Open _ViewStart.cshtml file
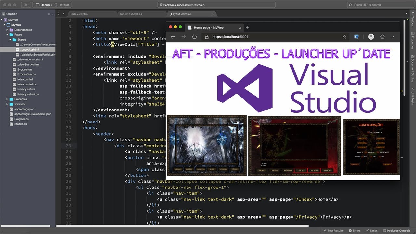 point(28,64)
